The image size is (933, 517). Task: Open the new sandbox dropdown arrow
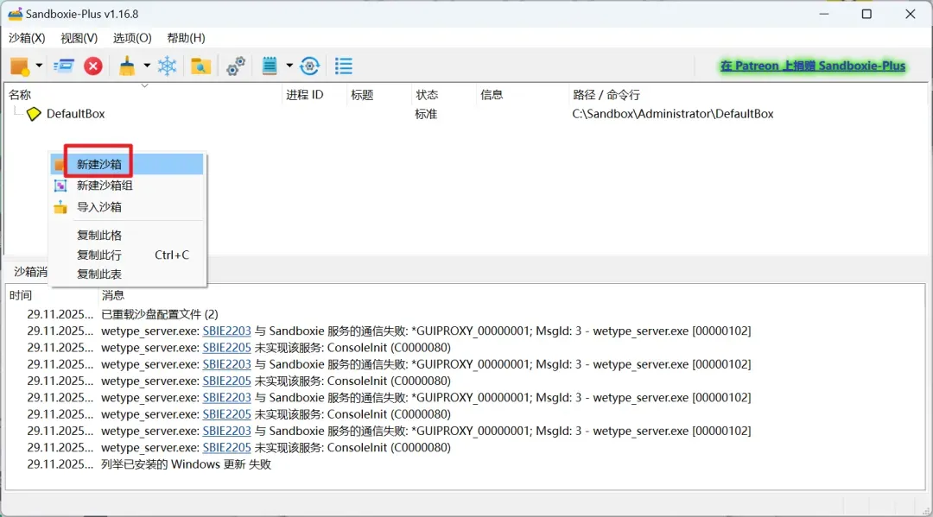coord(39,66)
